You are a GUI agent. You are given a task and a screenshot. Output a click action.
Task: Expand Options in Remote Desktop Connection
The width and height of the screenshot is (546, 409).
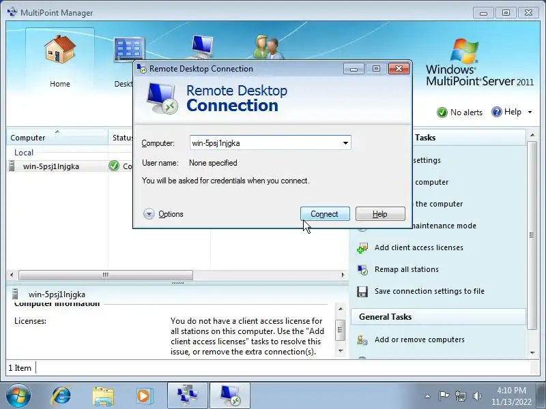point(163,214)
